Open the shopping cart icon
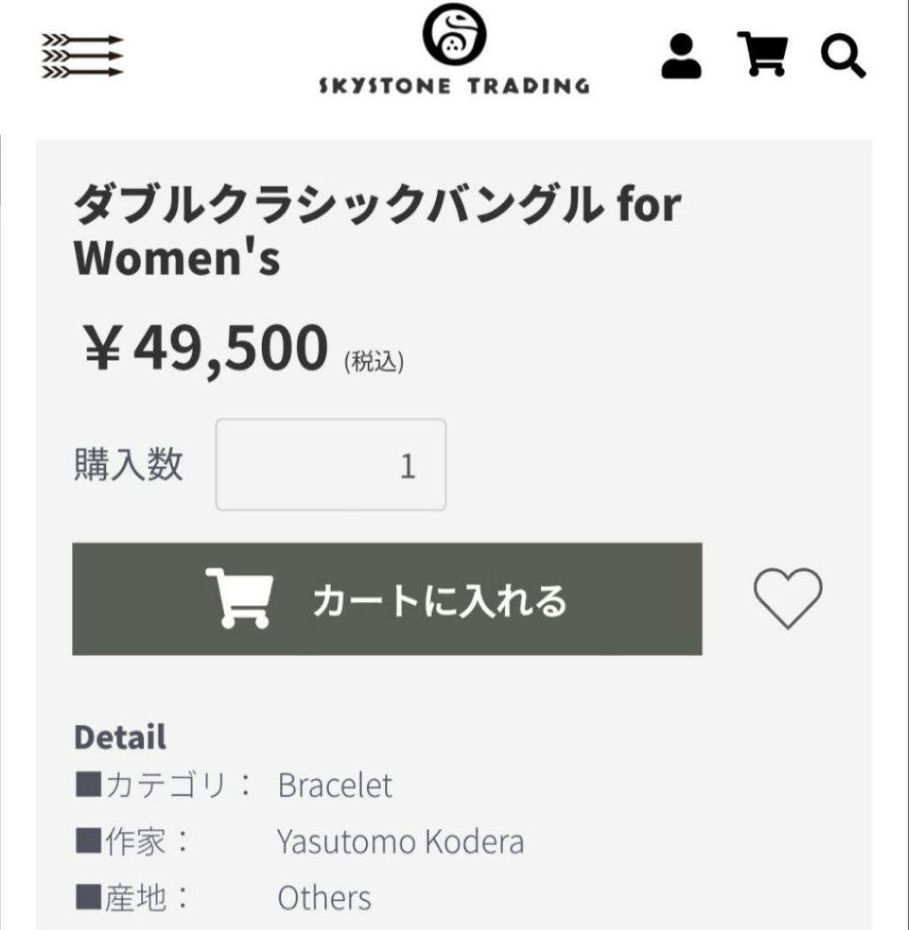Image resolution: width=909 pixels, height=930 pixels. [762, 53]
